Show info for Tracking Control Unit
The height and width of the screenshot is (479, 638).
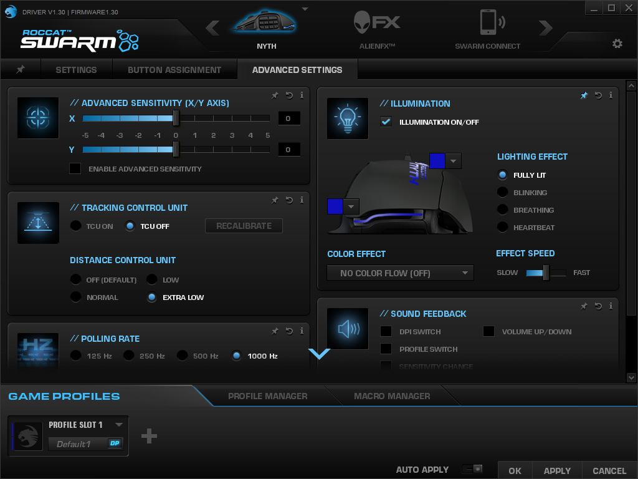point(302,200)
